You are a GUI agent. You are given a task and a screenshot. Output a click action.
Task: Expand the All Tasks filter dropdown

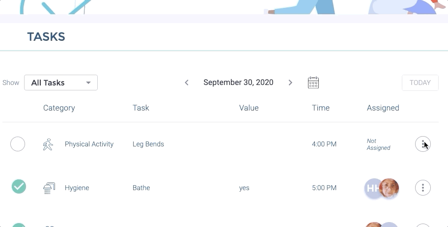[61, 83]
